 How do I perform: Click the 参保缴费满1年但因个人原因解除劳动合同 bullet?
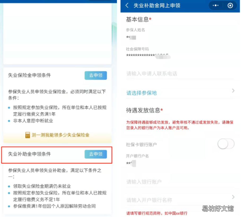(x=54, y=206)
